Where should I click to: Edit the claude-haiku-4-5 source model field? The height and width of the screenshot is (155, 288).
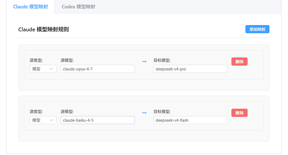(98, 120)
